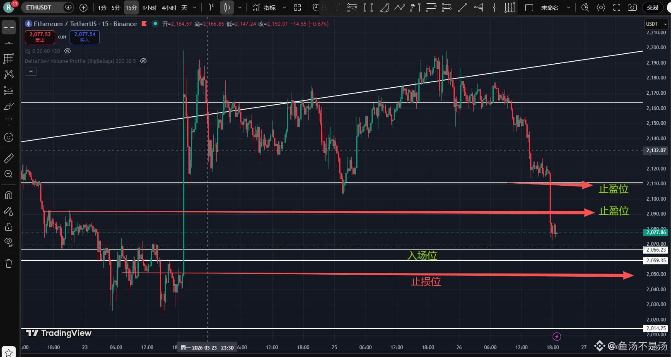Toggle hide all drawings eye icon
The width and height of the screenshot is (671, 357).
[x=9, y=242]
